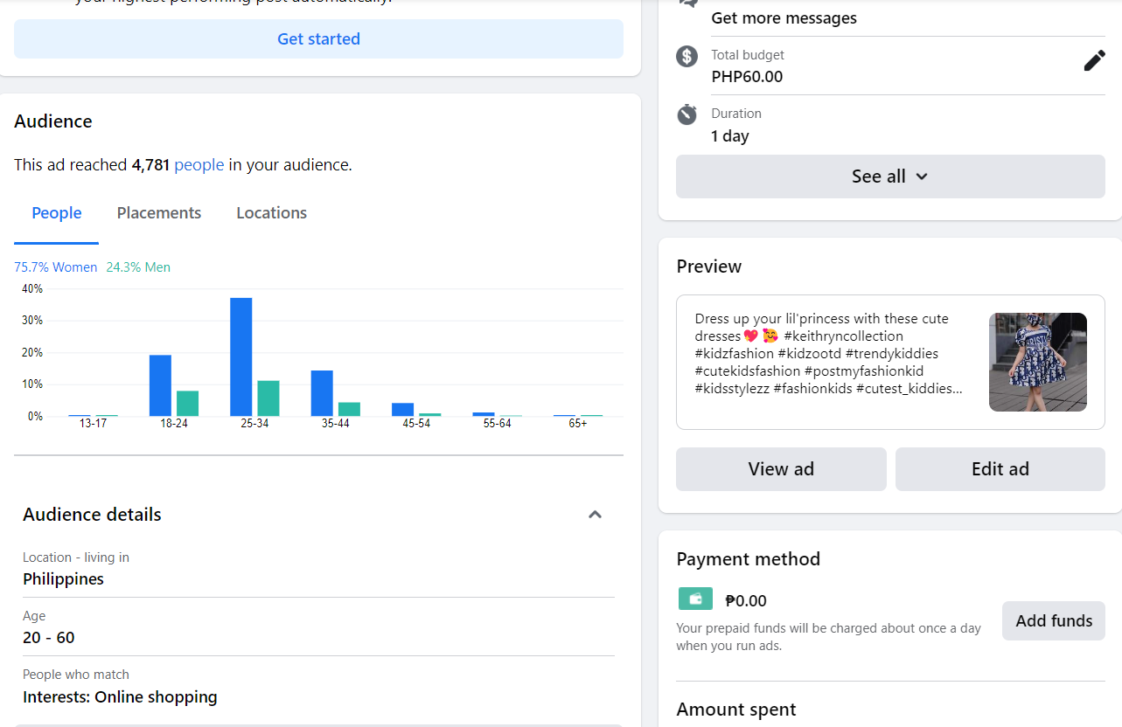Viewport: 1122px width, 727px height.
Task: Click the Edit ad button
Action: (x=1000, y=469)
